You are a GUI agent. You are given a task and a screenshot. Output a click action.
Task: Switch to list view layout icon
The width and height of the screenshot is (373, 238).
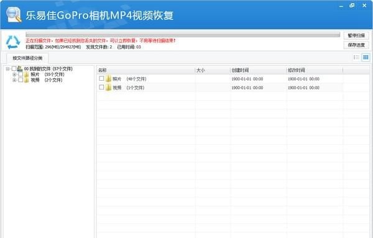(356, 57)
